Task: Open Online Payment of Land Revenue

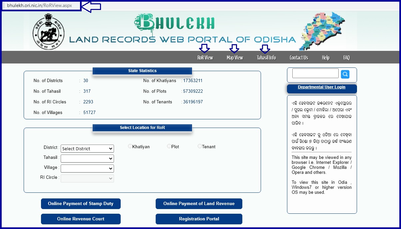Action: tap(199, 204)
